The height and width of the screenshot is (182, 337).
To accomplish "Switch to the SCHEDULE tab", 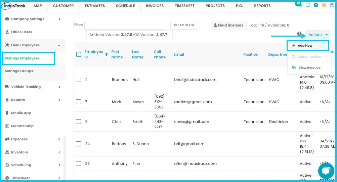I will 126,6.
